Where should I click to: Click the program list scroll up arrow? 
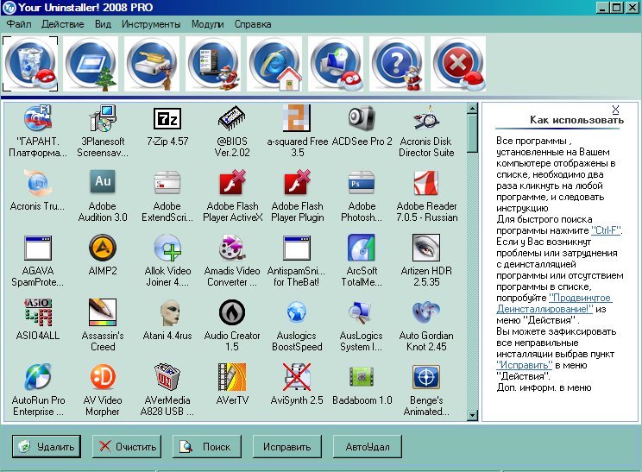(472, 109)
